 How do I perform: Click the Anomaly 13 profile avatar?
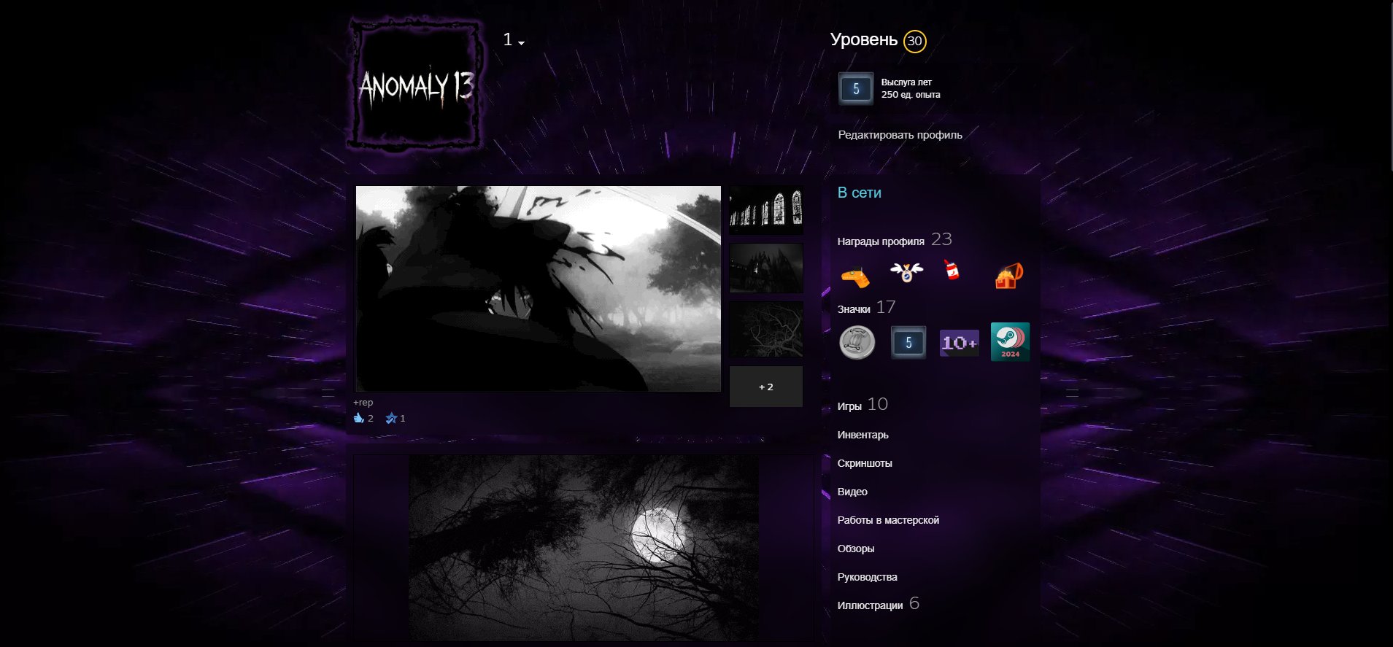(416, 86)
